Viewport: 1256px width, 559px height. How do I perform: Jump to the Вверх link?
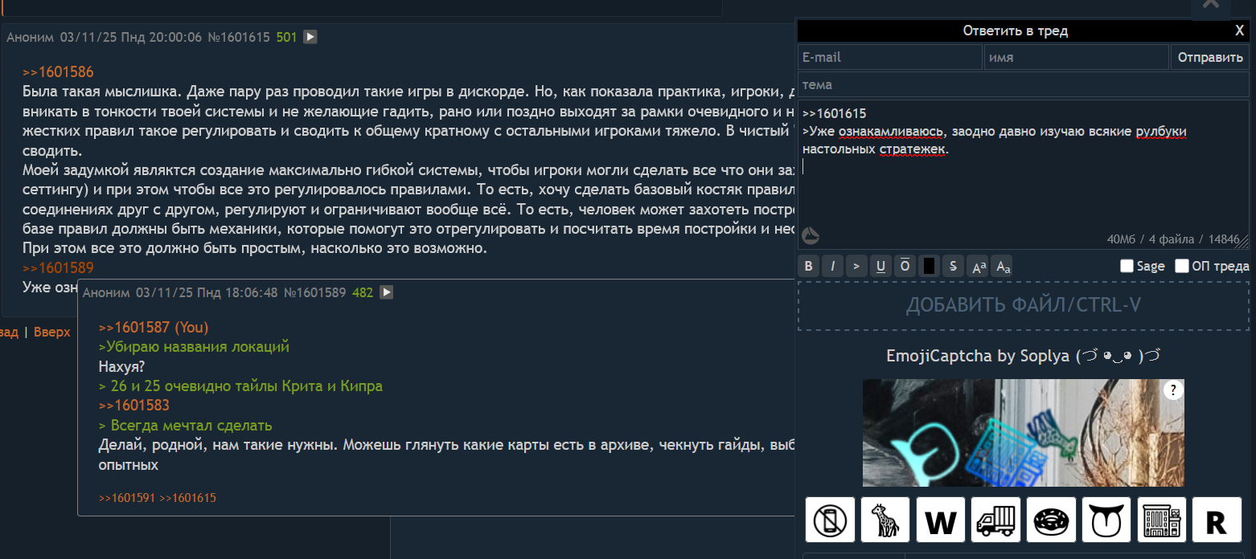(x=52, y=332)
